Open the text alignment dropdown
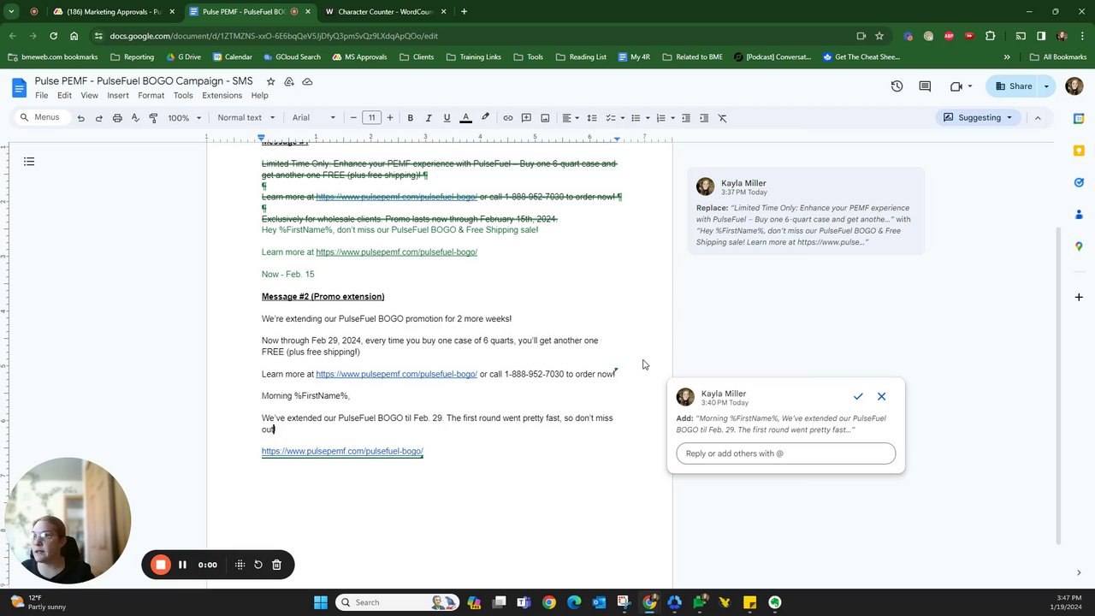Viewport: 1095px width, 616px height. tap(571, 118)
